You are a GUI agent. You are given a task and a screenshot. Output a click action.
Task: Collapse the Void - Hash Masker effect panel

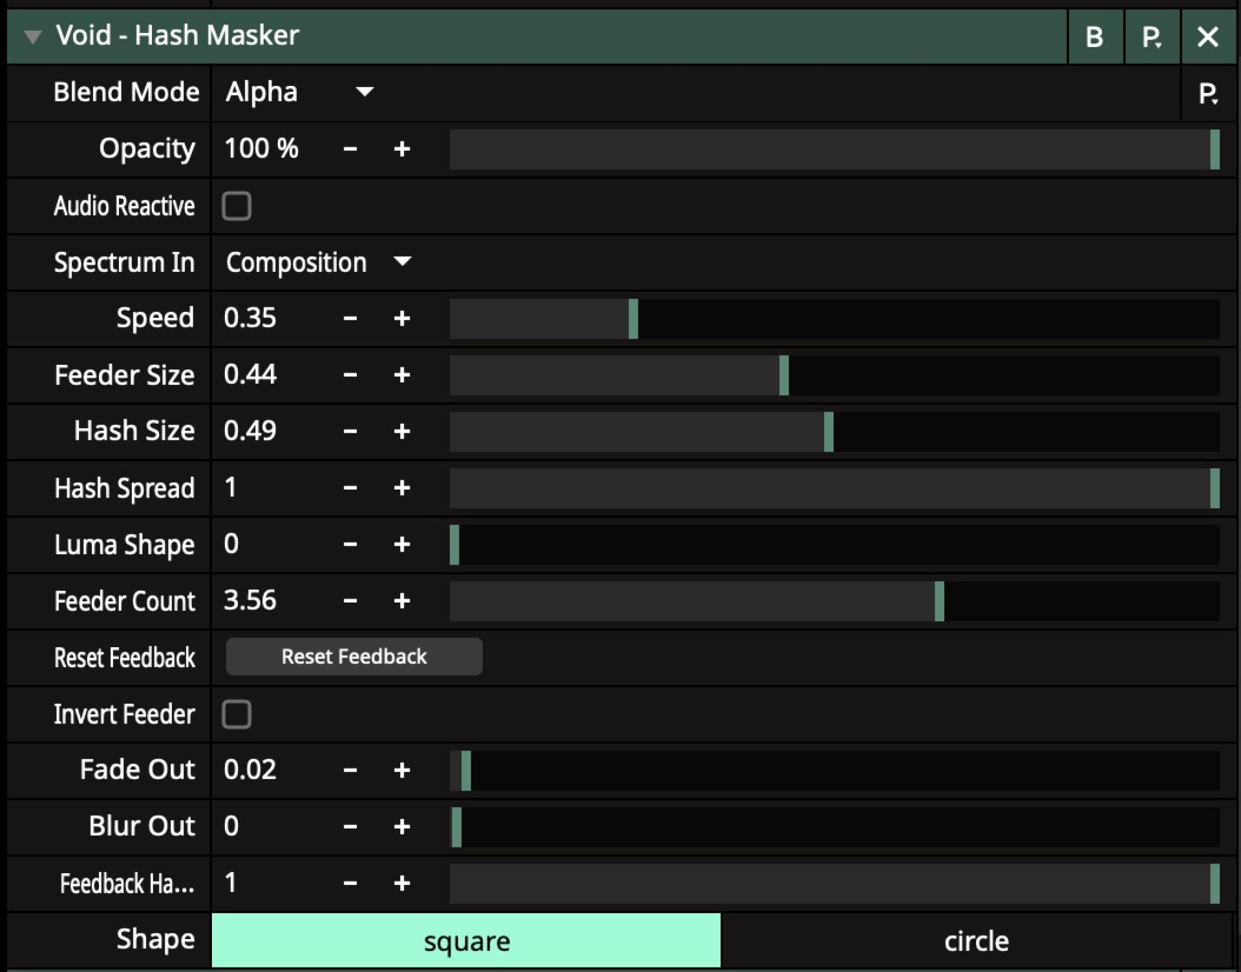tap(32, 37)
